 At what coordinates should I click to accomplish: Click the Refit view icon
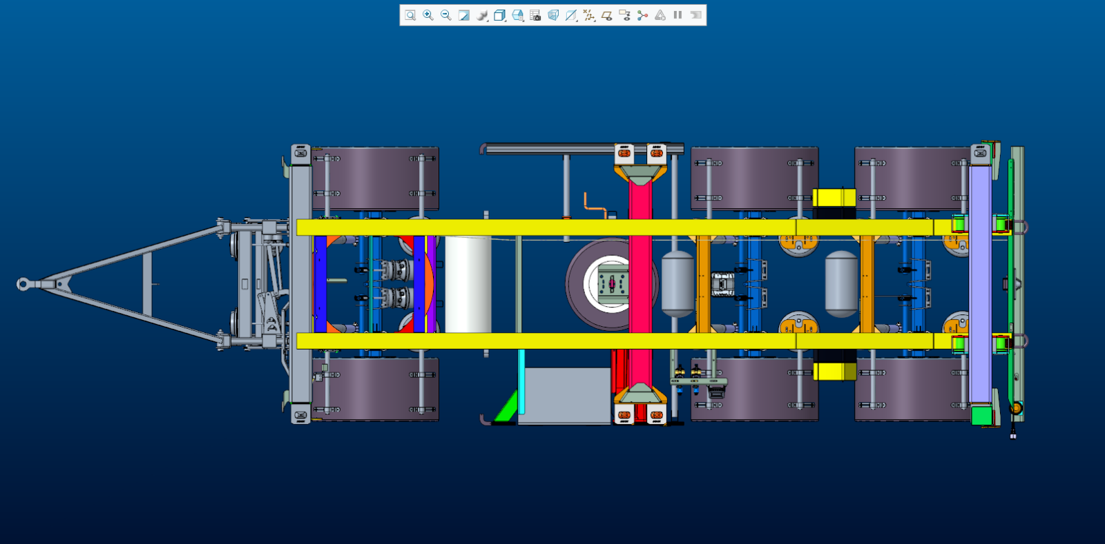[x=410, y=15]
